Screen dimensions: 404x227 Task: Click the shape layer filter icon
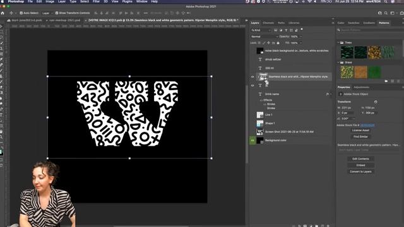tap(291, 30)
